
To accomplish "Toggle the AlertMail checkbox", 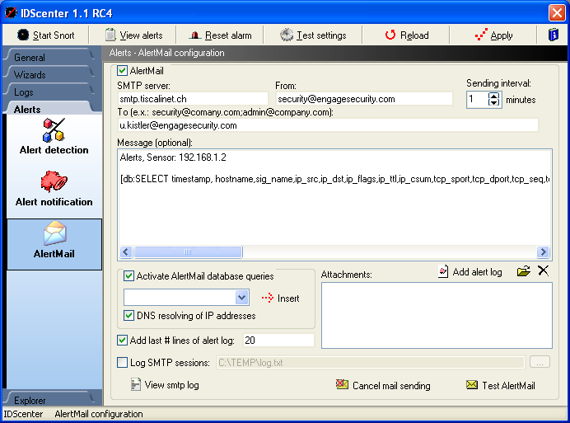I will click(x=122, y=70).
